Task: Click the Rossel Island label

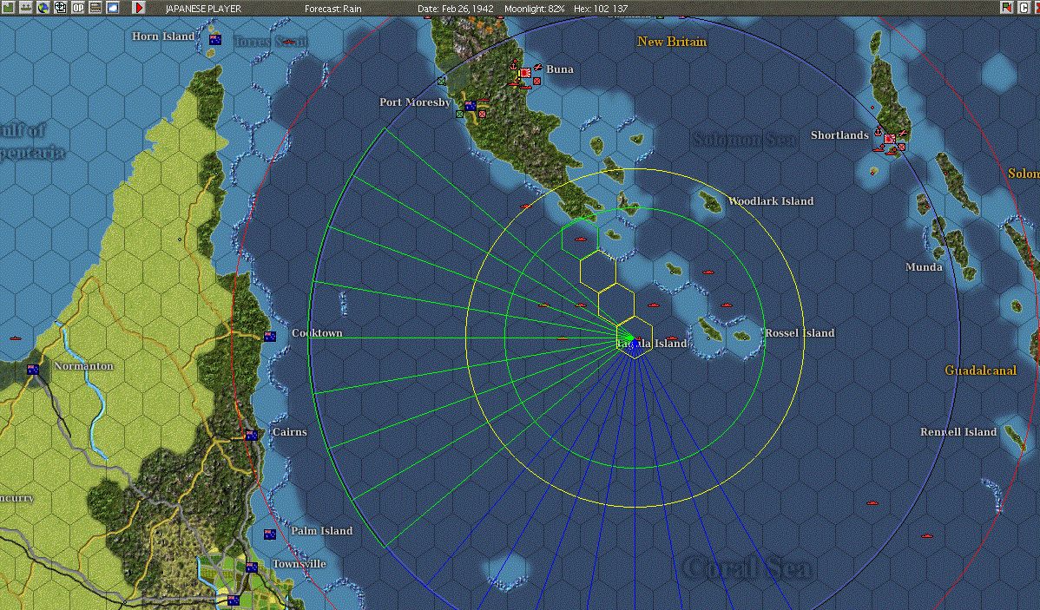Action: [800, 333]
